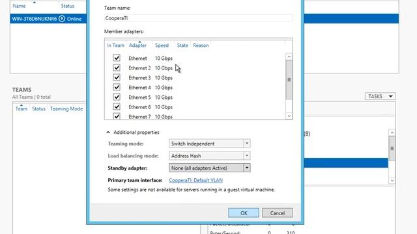Uncheck the Ethernet 2 checkbox
Viewport: 417px width, 234px height.
click(x=117, y=68)
